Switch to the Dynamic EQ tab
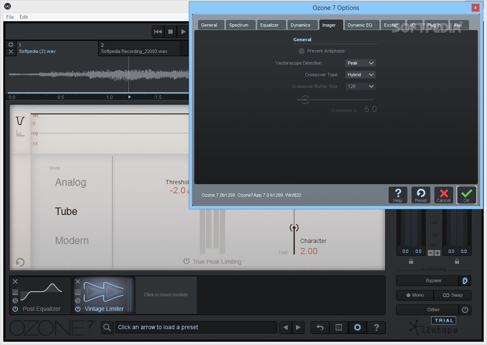 (361, 25)
